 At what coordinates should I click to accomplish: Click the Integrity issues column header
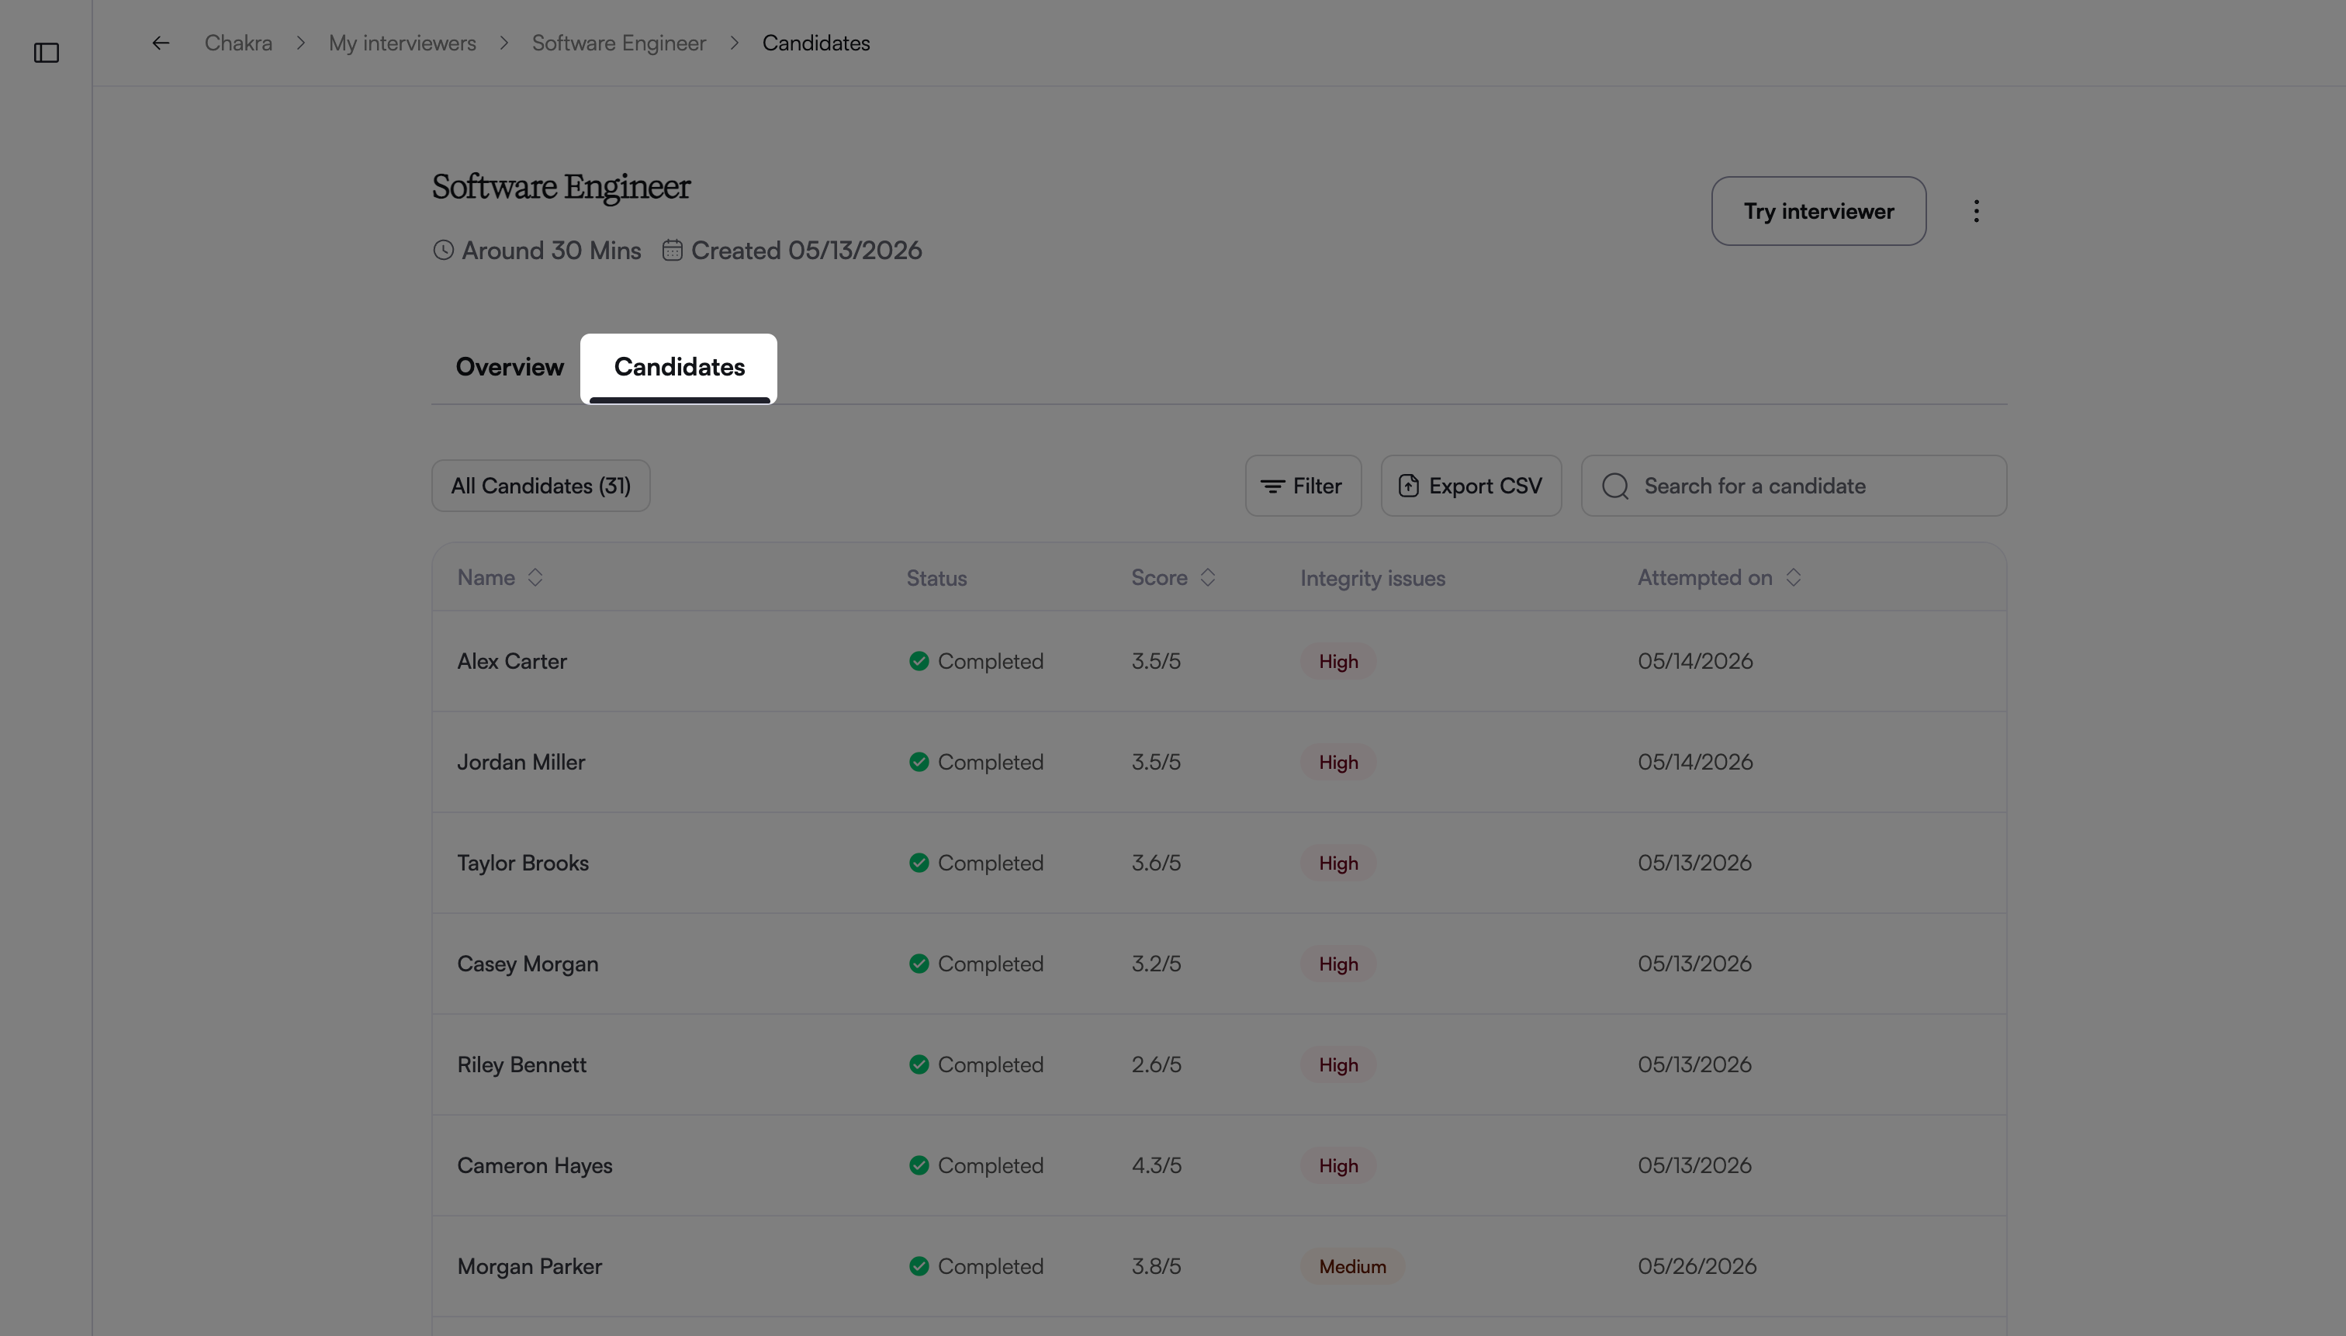coord(1372,579)
